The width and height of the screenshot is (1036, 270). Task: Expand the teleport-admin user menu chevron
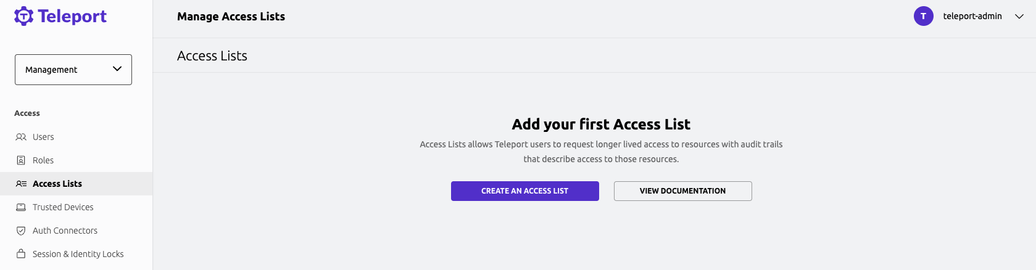click(x=1019, y=17)
